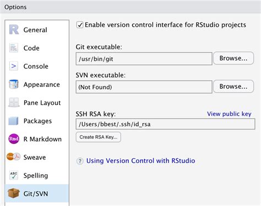261x206 pixels.
Task: Choose the Appearance paint bucket icon
Action: pyautogui.click(x=14, y=84)
